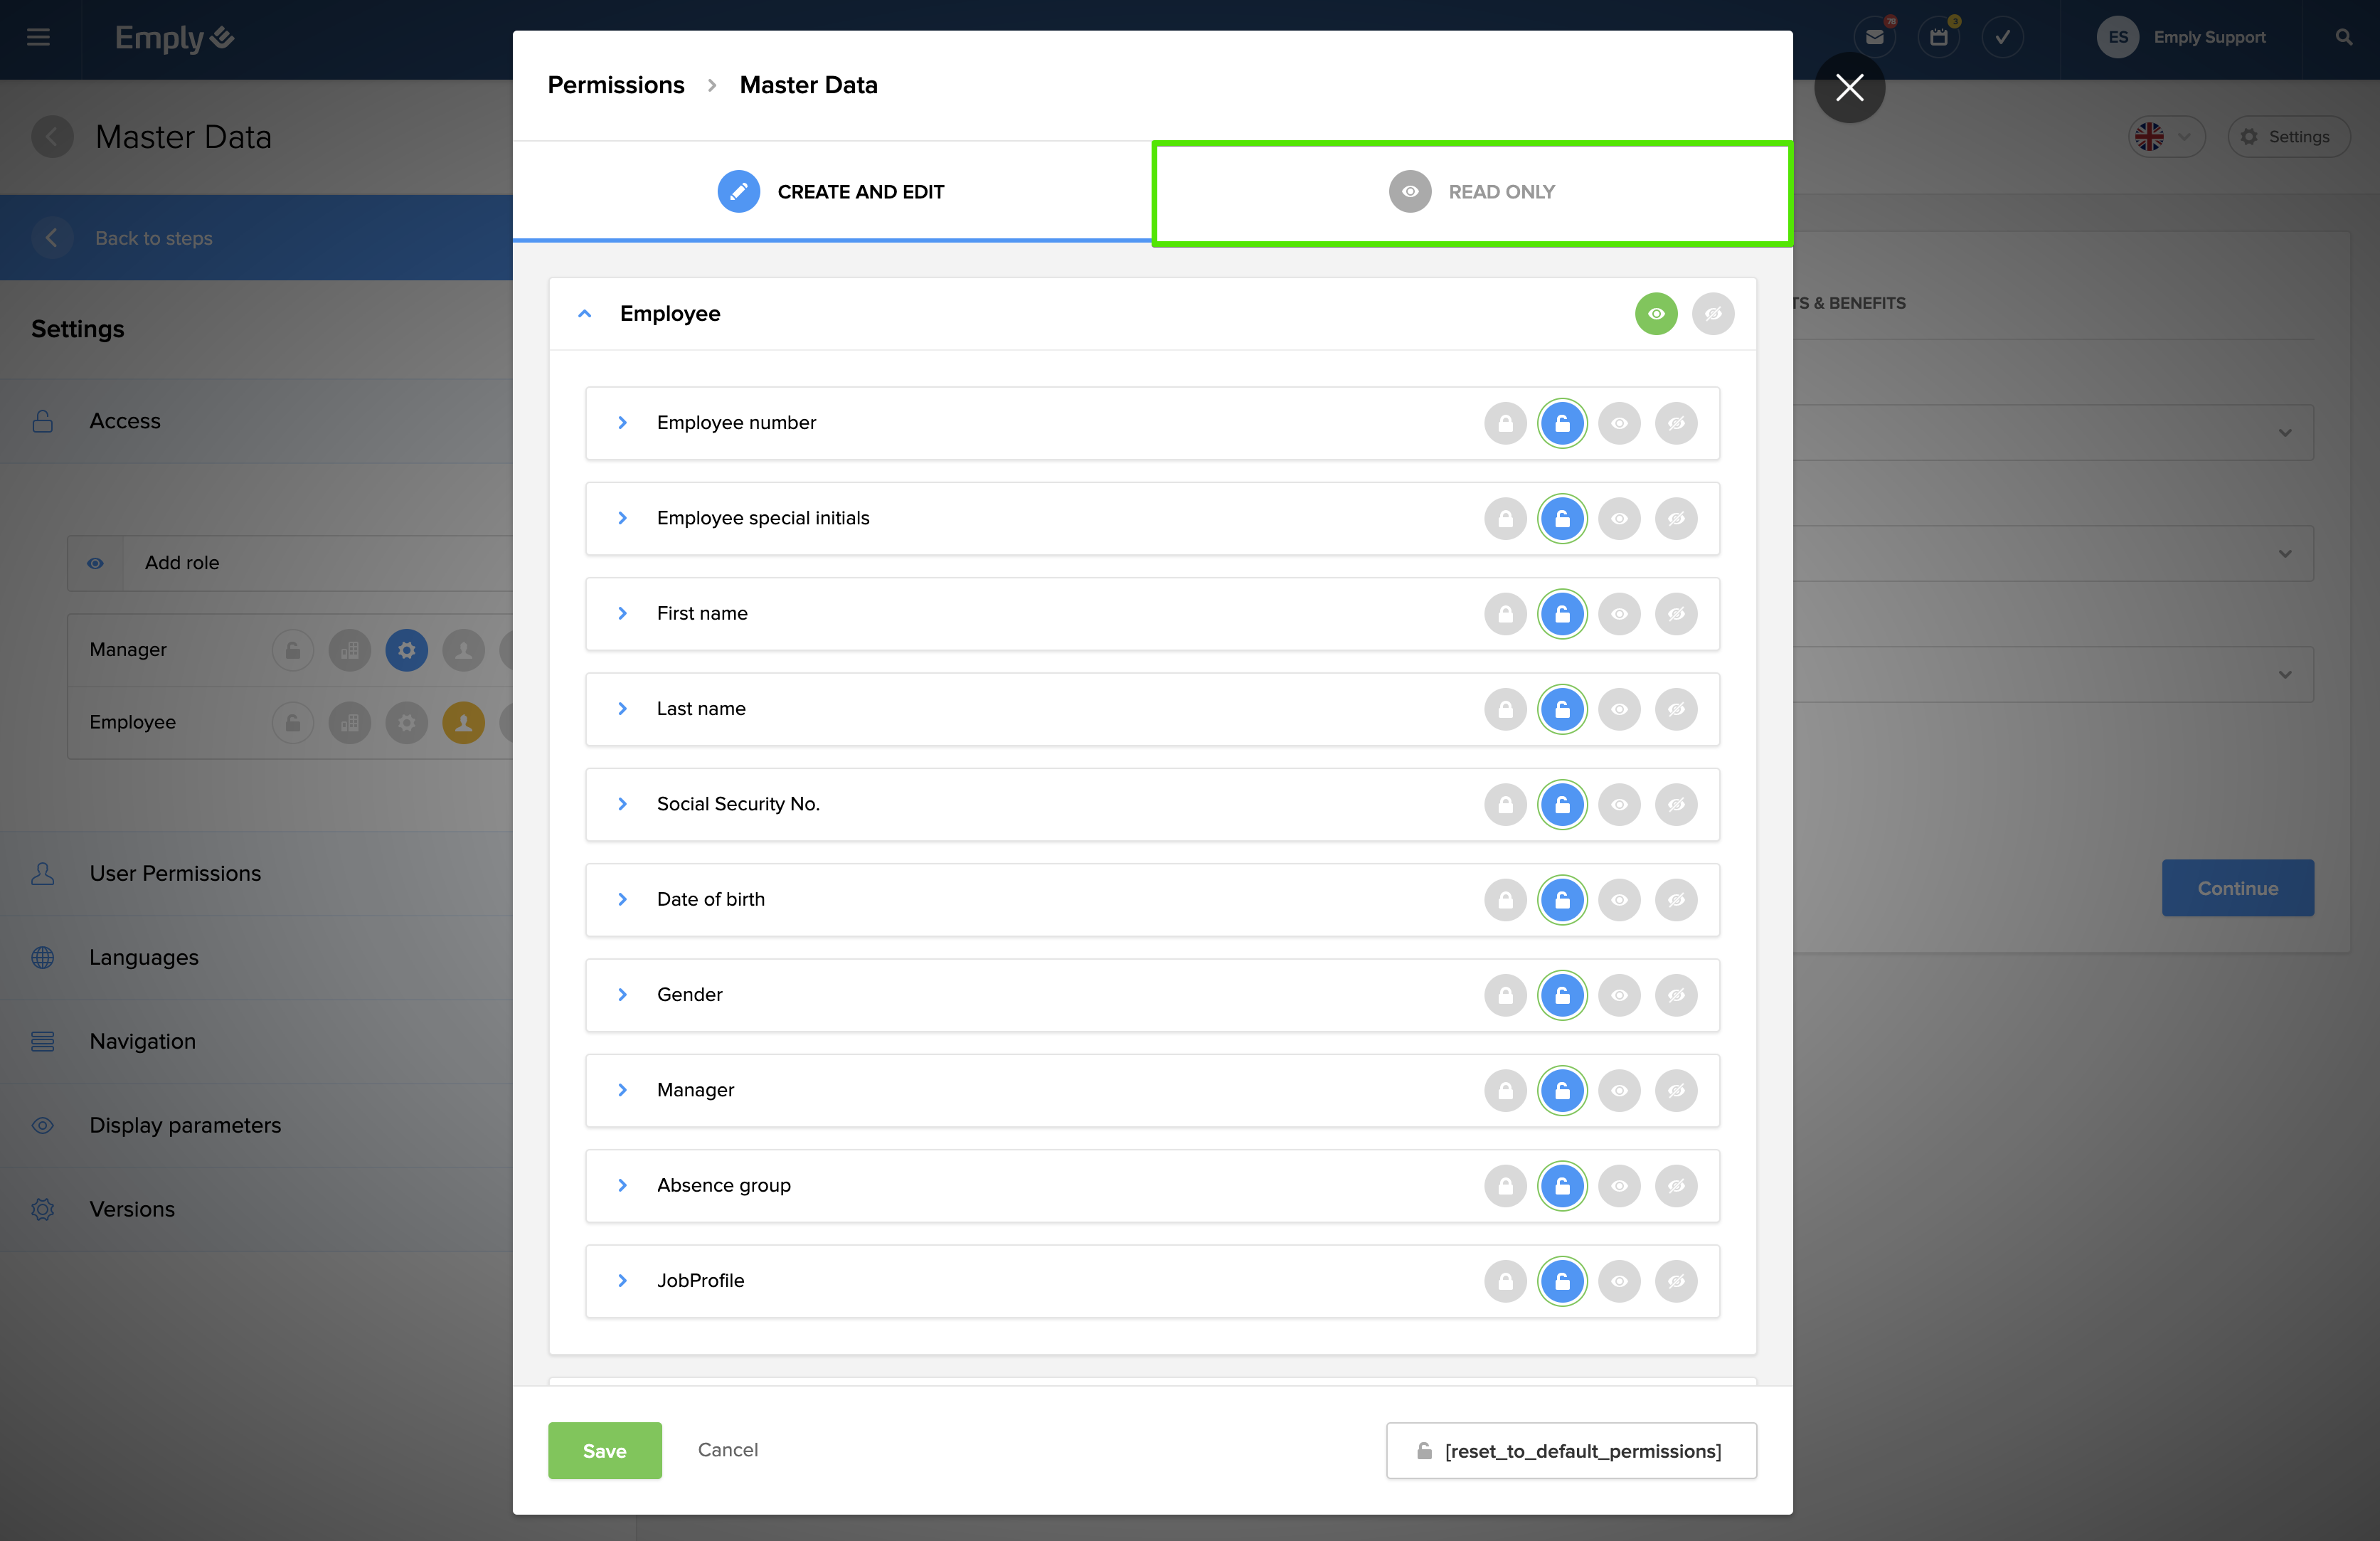The height and width of the screenshot is (1541, 2380).
Task: Click the eye icon for Last name
Action: pos(1619,709)
